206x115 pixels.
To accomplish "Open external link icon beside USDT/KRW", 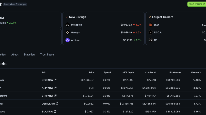I will click(57, 104).
